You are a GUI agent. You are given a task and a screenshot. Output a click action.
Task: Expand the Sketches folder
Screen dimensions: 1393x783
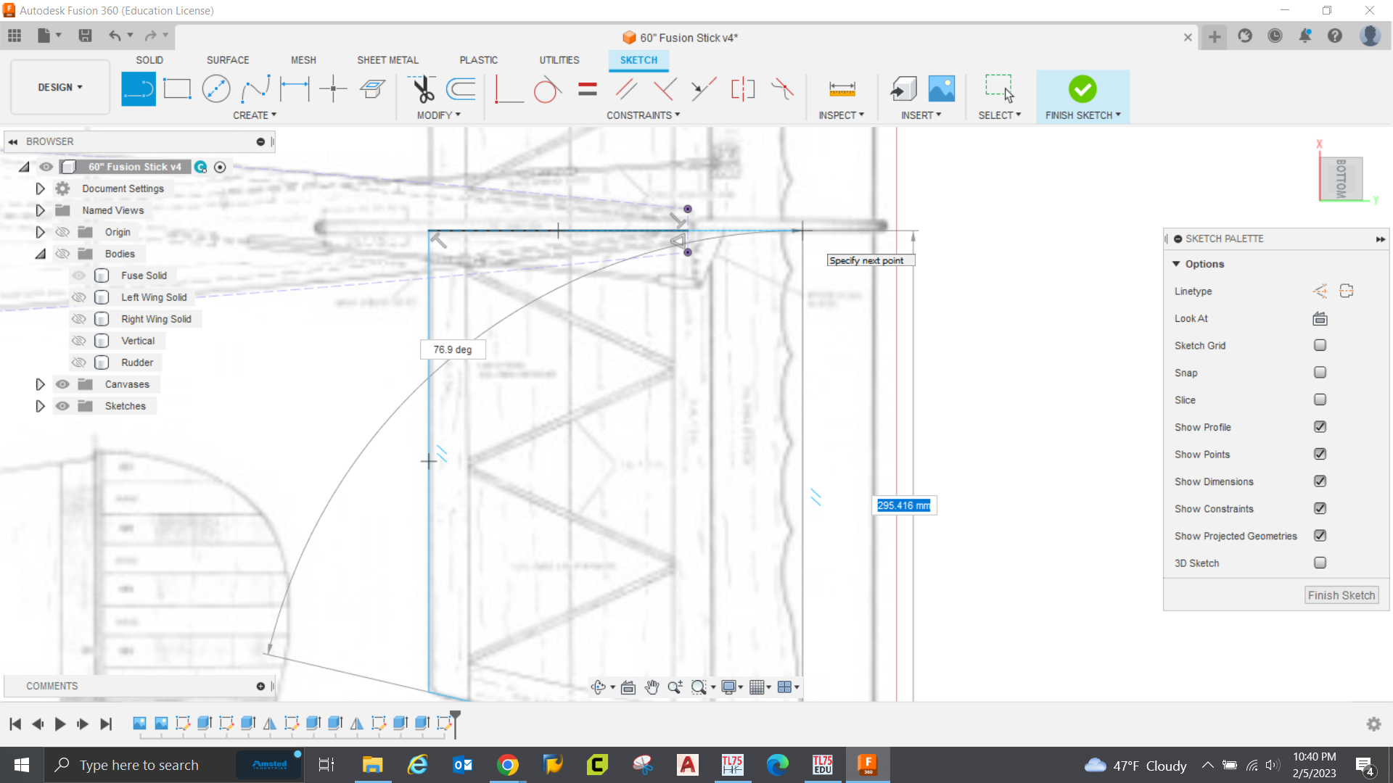coord(41,406)
